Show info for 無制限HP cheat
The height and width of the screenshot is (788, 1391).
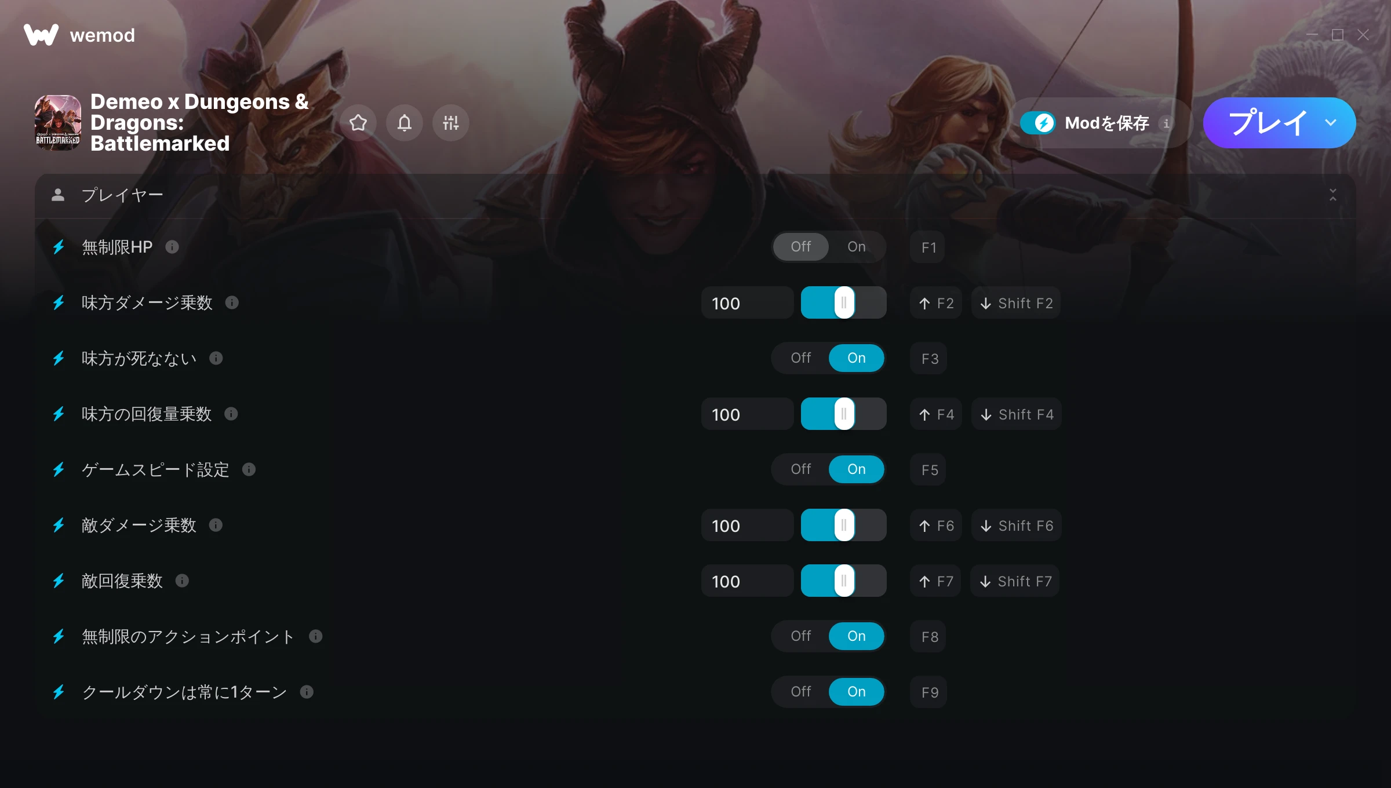click(x=172, y=247)
